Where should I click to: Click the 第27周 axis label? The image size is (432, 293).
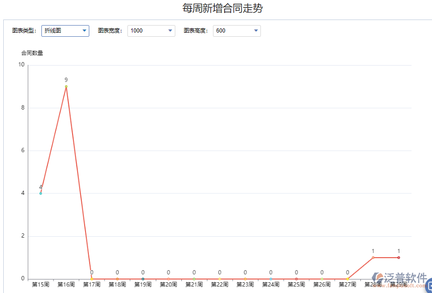(x=347, y=284)
